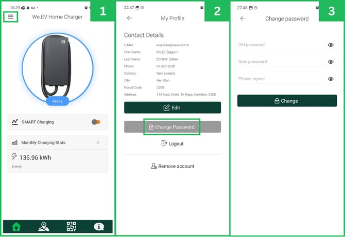Open the Monthly Charging Stats row
The height and width of the screenshot is (237, 345).
tap(58, 142)
